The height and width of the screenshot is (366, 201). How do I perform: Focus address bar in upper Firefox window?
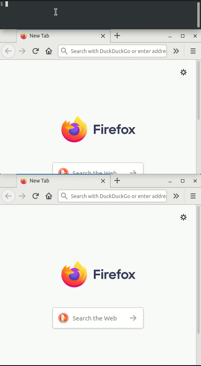click(x=113, y=51)
